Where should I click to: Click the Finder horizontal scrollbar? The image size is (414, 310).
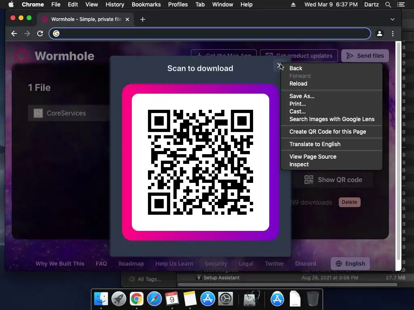287,285
